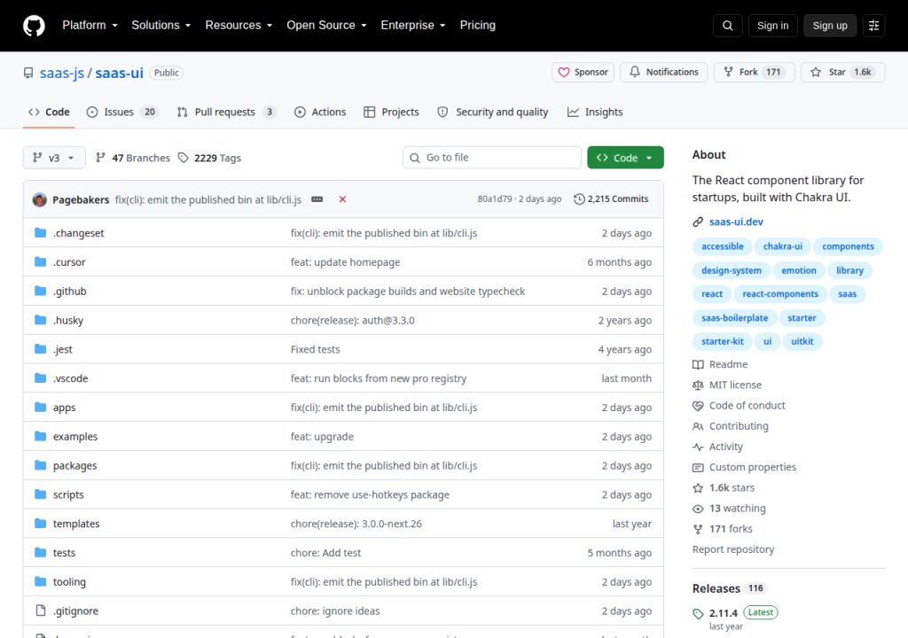Screen dimensions: 908x638
Task: Open the 1.6k stars link
Action: point(724,488)
